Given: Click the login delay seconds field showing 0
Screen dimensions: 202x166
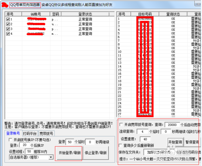Looking at the screenshot, I should pyautogui.click(x=90, y=142).
